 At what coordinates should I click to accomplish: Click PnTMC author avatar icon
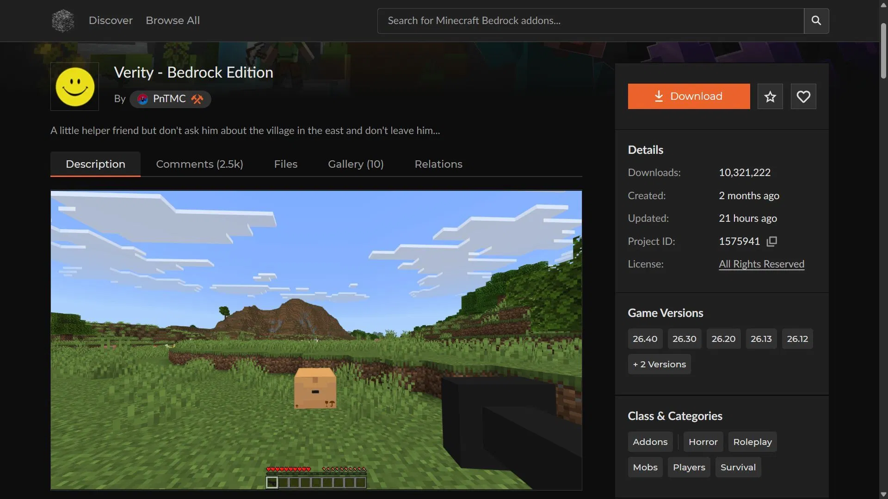point(142,99)
